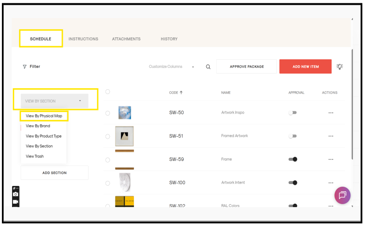Sort by CODE column arrow
The image size is (365, 226).
pyautogui.click(x=181, y=92)
